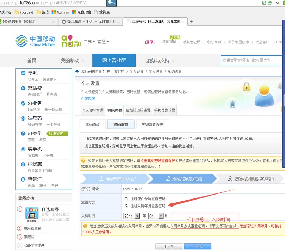Viewport: 285px width, 250px height.
Task: Close the 360漏洞平台 tab
Action: [53, 22]
